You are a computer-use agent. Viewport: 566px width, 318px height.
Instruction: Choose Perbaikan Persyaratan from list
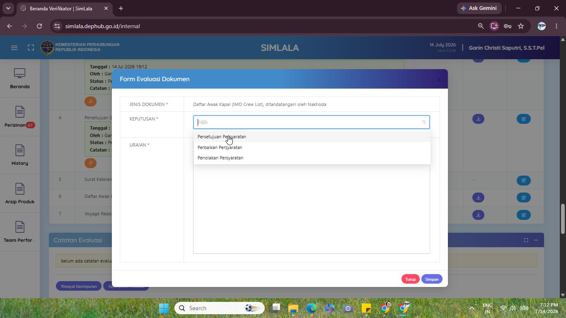pyautogui.click(x=312, y=147)
